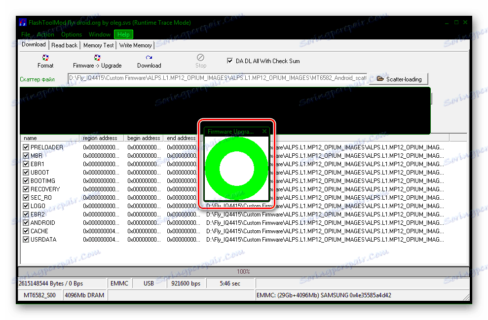Uncheck the LOGO partition checkbox
This screenshot has width=488, height=320.
click(x=26, y=206)
